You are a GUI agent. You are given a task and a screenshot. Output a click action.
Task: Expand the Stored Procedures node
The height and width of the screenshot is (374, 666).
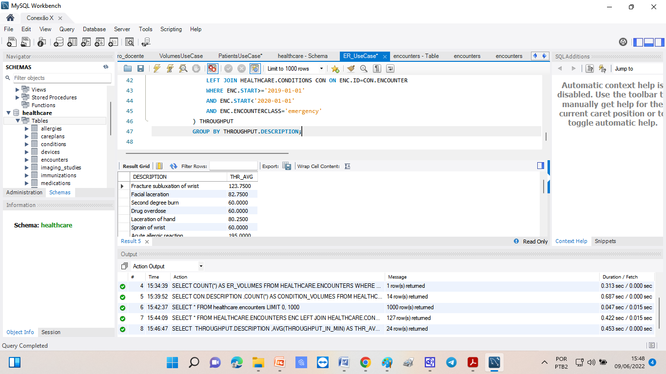[x=18, y=97]
